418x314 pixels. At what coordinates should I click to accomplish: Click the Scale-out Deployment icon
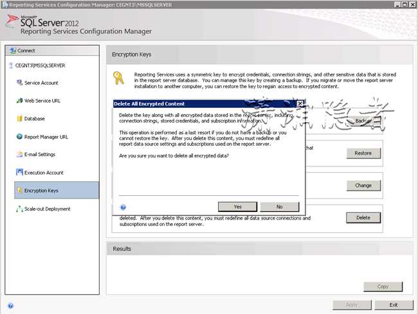(x=19, y=209)
